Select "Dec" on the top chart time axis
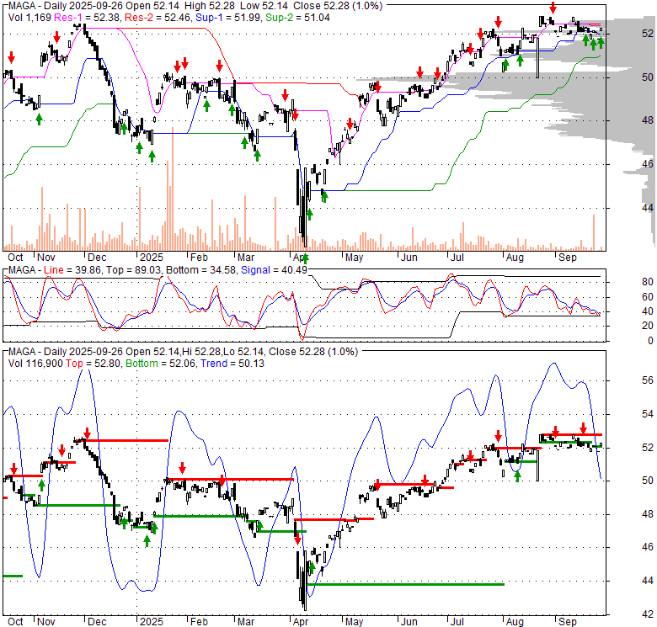Screen dimensions: 657x627 pyautogui.click(x=97, y=258)
